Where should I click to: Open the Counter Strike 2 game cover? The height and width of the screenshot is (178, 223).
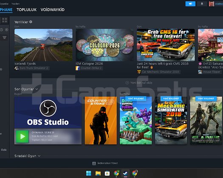[101, 120]
